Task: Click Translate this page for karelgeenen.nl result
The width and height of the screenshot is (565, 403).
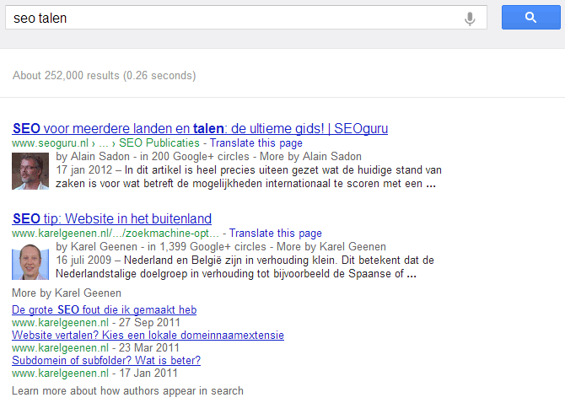Action: click(x=276, y=234)
